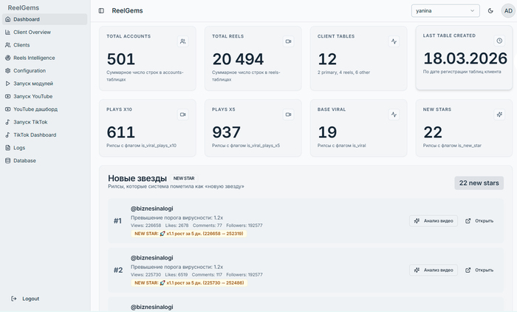The width and height of the screenshot is (517, 312).
Task: Click the TikTok Dashboard note icon
Action: [x=8, y=135]
